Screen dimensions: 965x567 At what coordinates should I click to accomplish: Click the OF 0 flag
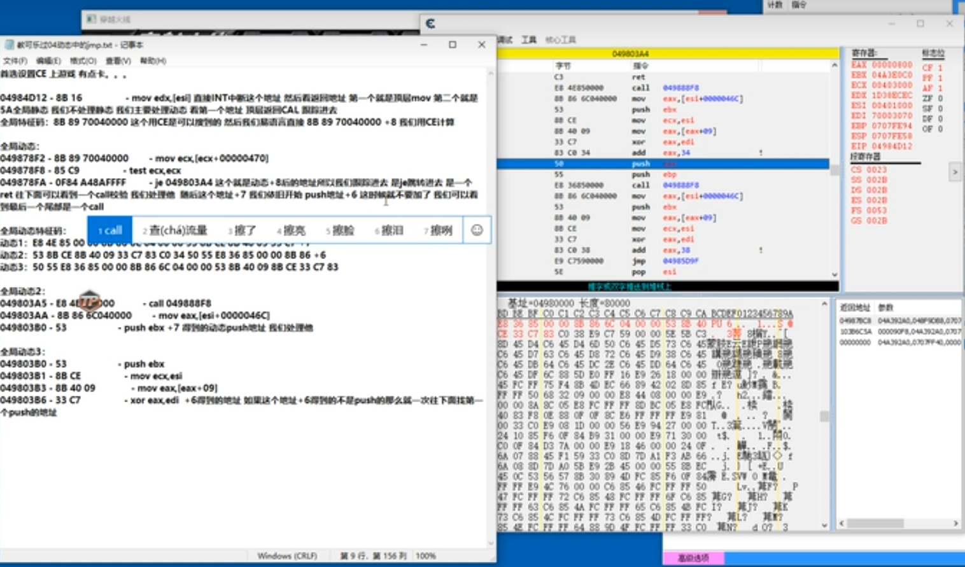[x=933, y=129]
